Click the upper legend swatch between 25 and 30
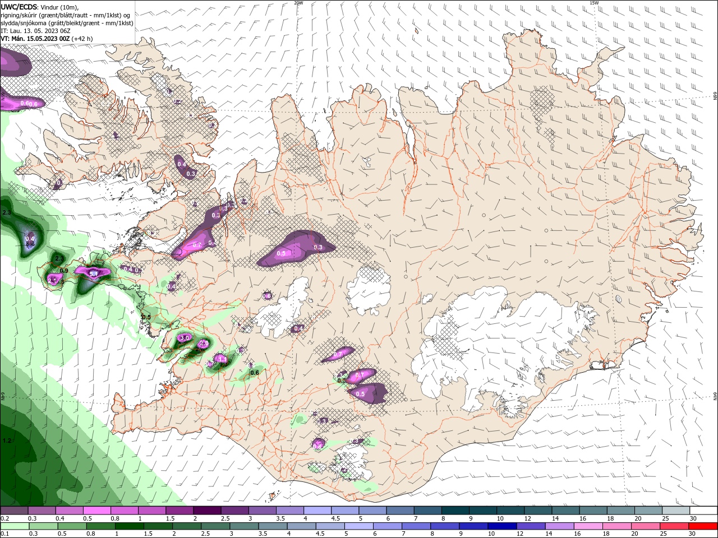 tap(676, 511)
